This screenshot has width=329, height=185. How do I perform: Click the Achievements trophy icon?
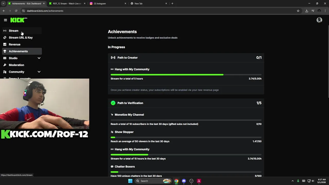point(5,51)
